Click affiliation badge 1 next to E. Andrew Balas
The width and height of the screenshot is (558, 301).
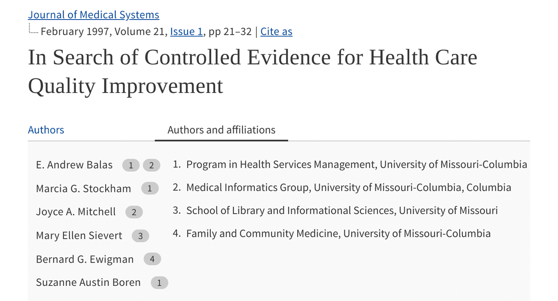[131, 165]
